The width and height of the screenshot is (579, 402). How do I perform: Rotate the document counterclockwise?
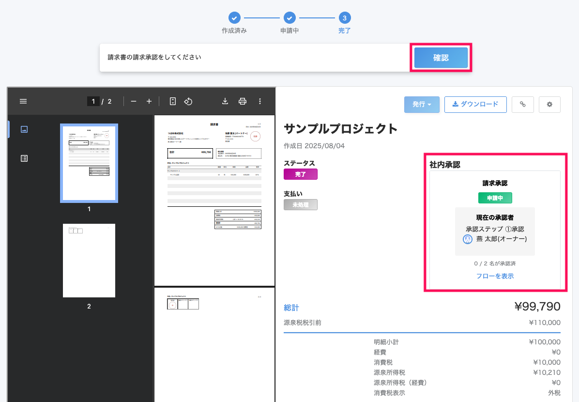[x=188, y=101]
